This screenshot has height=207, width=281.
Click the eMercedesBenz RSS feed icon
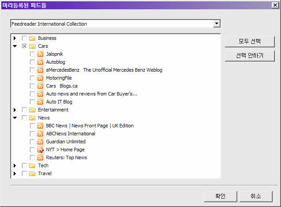pyautogui.click(x=40, y=70)
